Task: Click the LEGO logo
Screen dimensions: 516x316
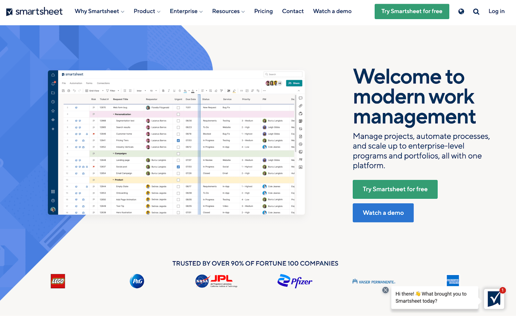Action: [x=58, y=281]
